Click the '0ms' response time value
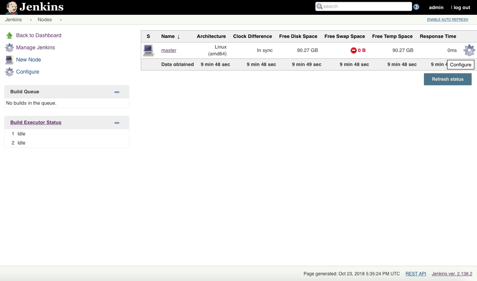 pyautogui.click(x=452, y=50)
